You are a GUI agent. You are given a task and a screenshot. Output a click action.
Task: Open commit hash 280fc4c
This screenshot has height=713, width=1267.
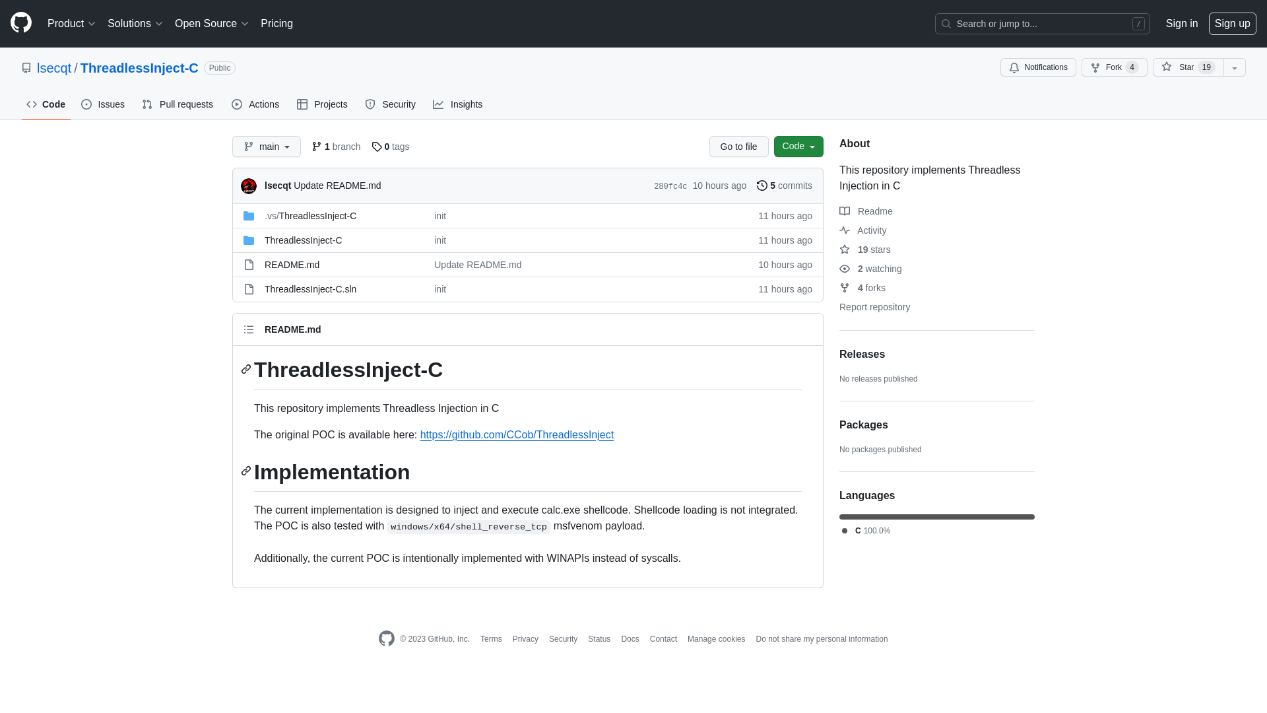[x=670, y=186]
